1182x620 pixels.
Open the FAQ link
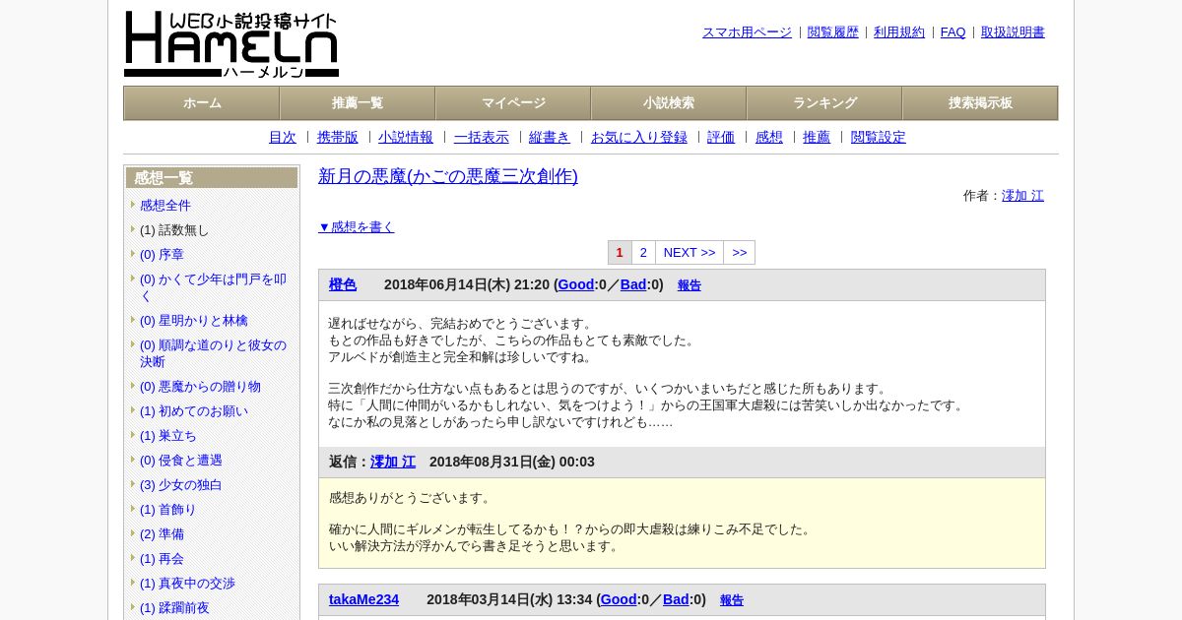point(953,32)
